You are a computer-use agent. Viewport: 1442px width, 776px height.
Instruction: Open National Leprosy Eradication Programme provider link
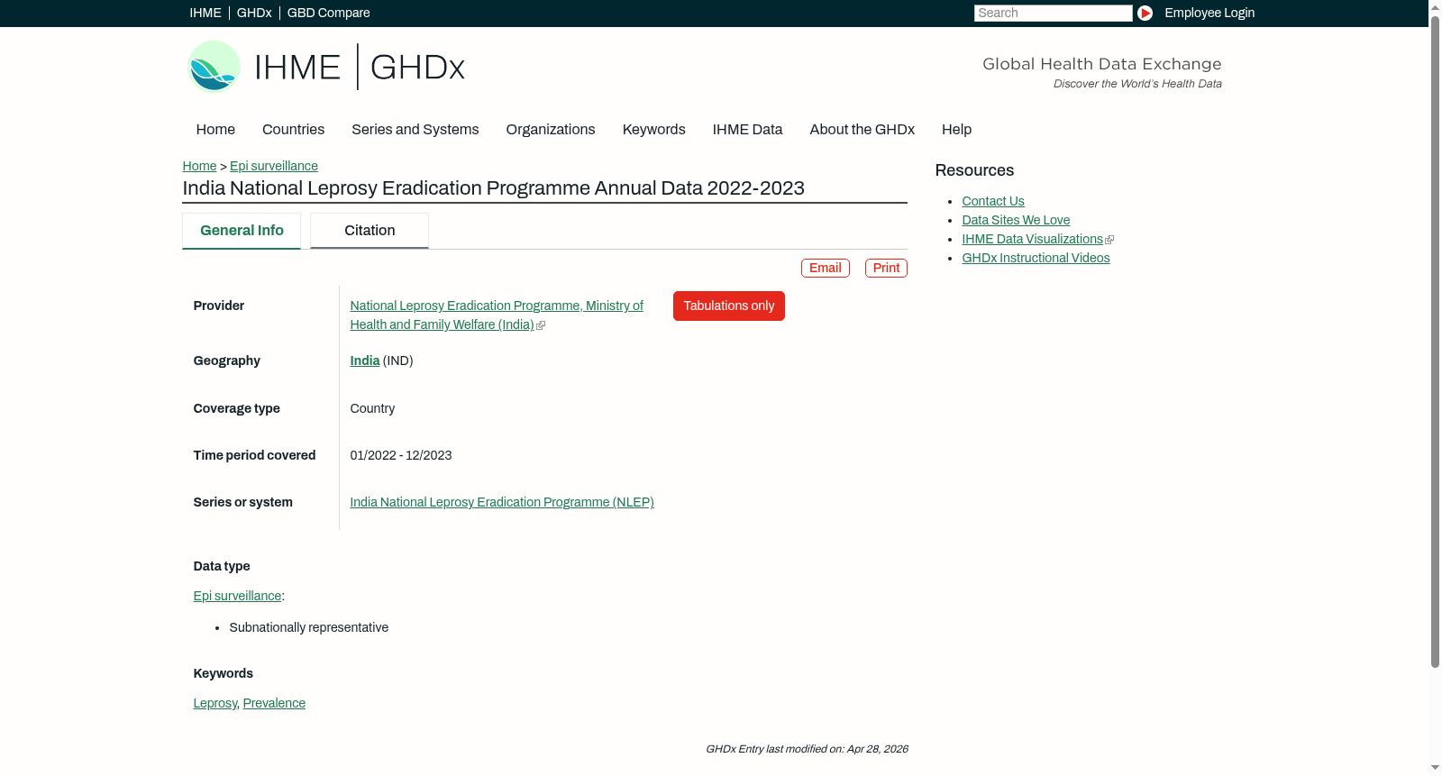coord(497,315)
